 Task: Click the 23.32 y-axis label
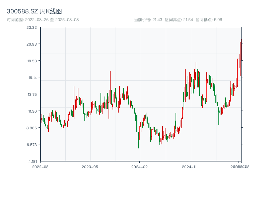tap(31, 27)
